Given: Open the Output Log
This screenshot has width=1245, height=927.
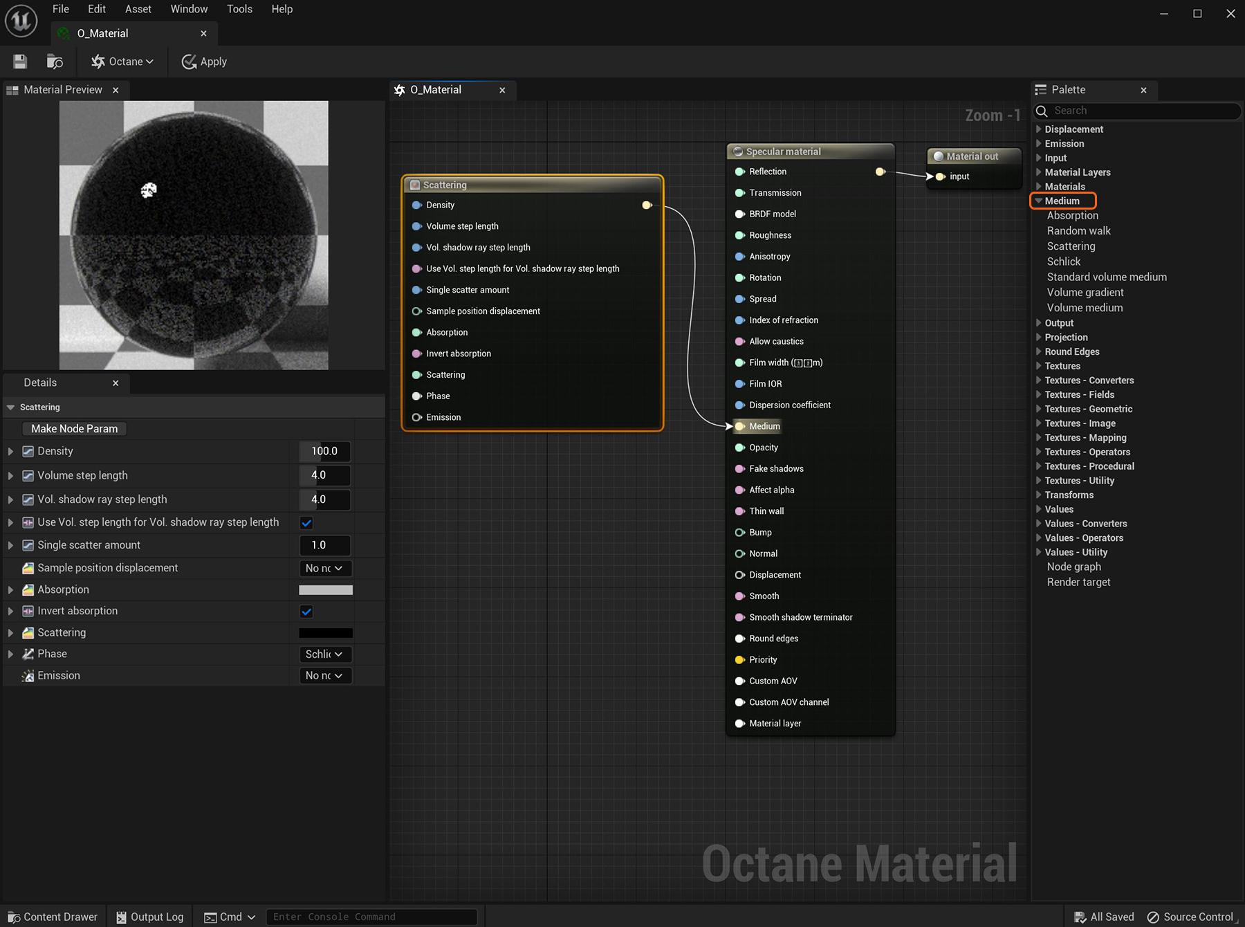Looking at the screenshot, I should pyautogui.click(x=150, y=917).
